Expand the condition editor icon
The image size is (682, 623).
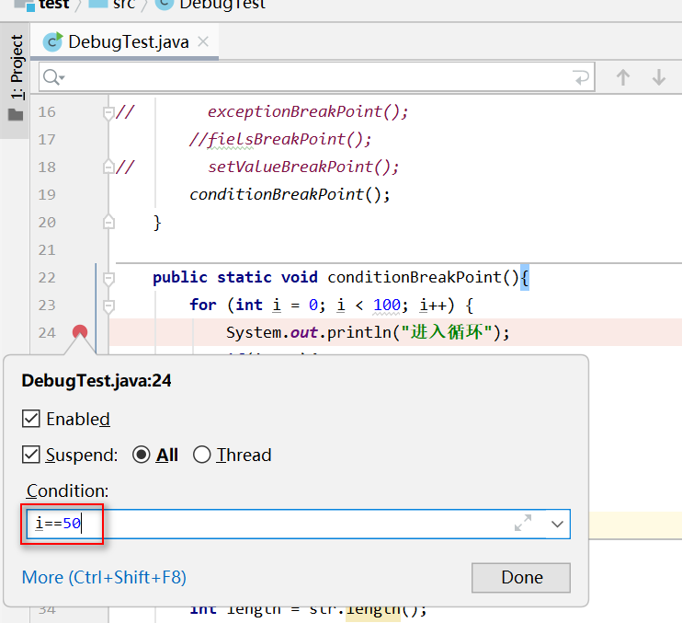click(523, 524)
